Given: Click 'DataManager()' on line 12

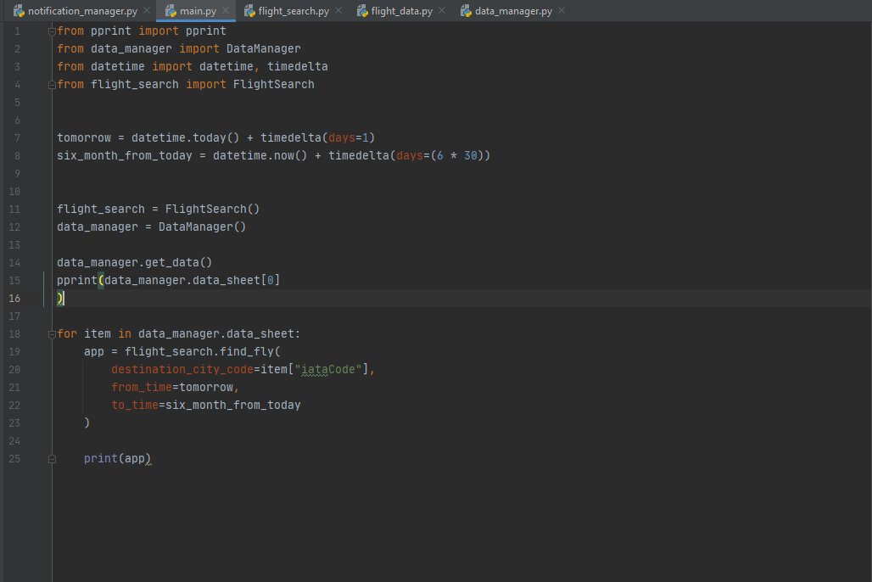Looking at the screenshot, I should click(x=202, y=227).
